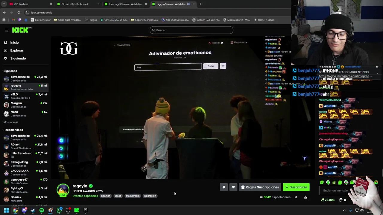Viewport: 383px width, 215px height.
Task: Open CINECALIDAD OFICI... bookmark
Action: (x=114, y=20)
